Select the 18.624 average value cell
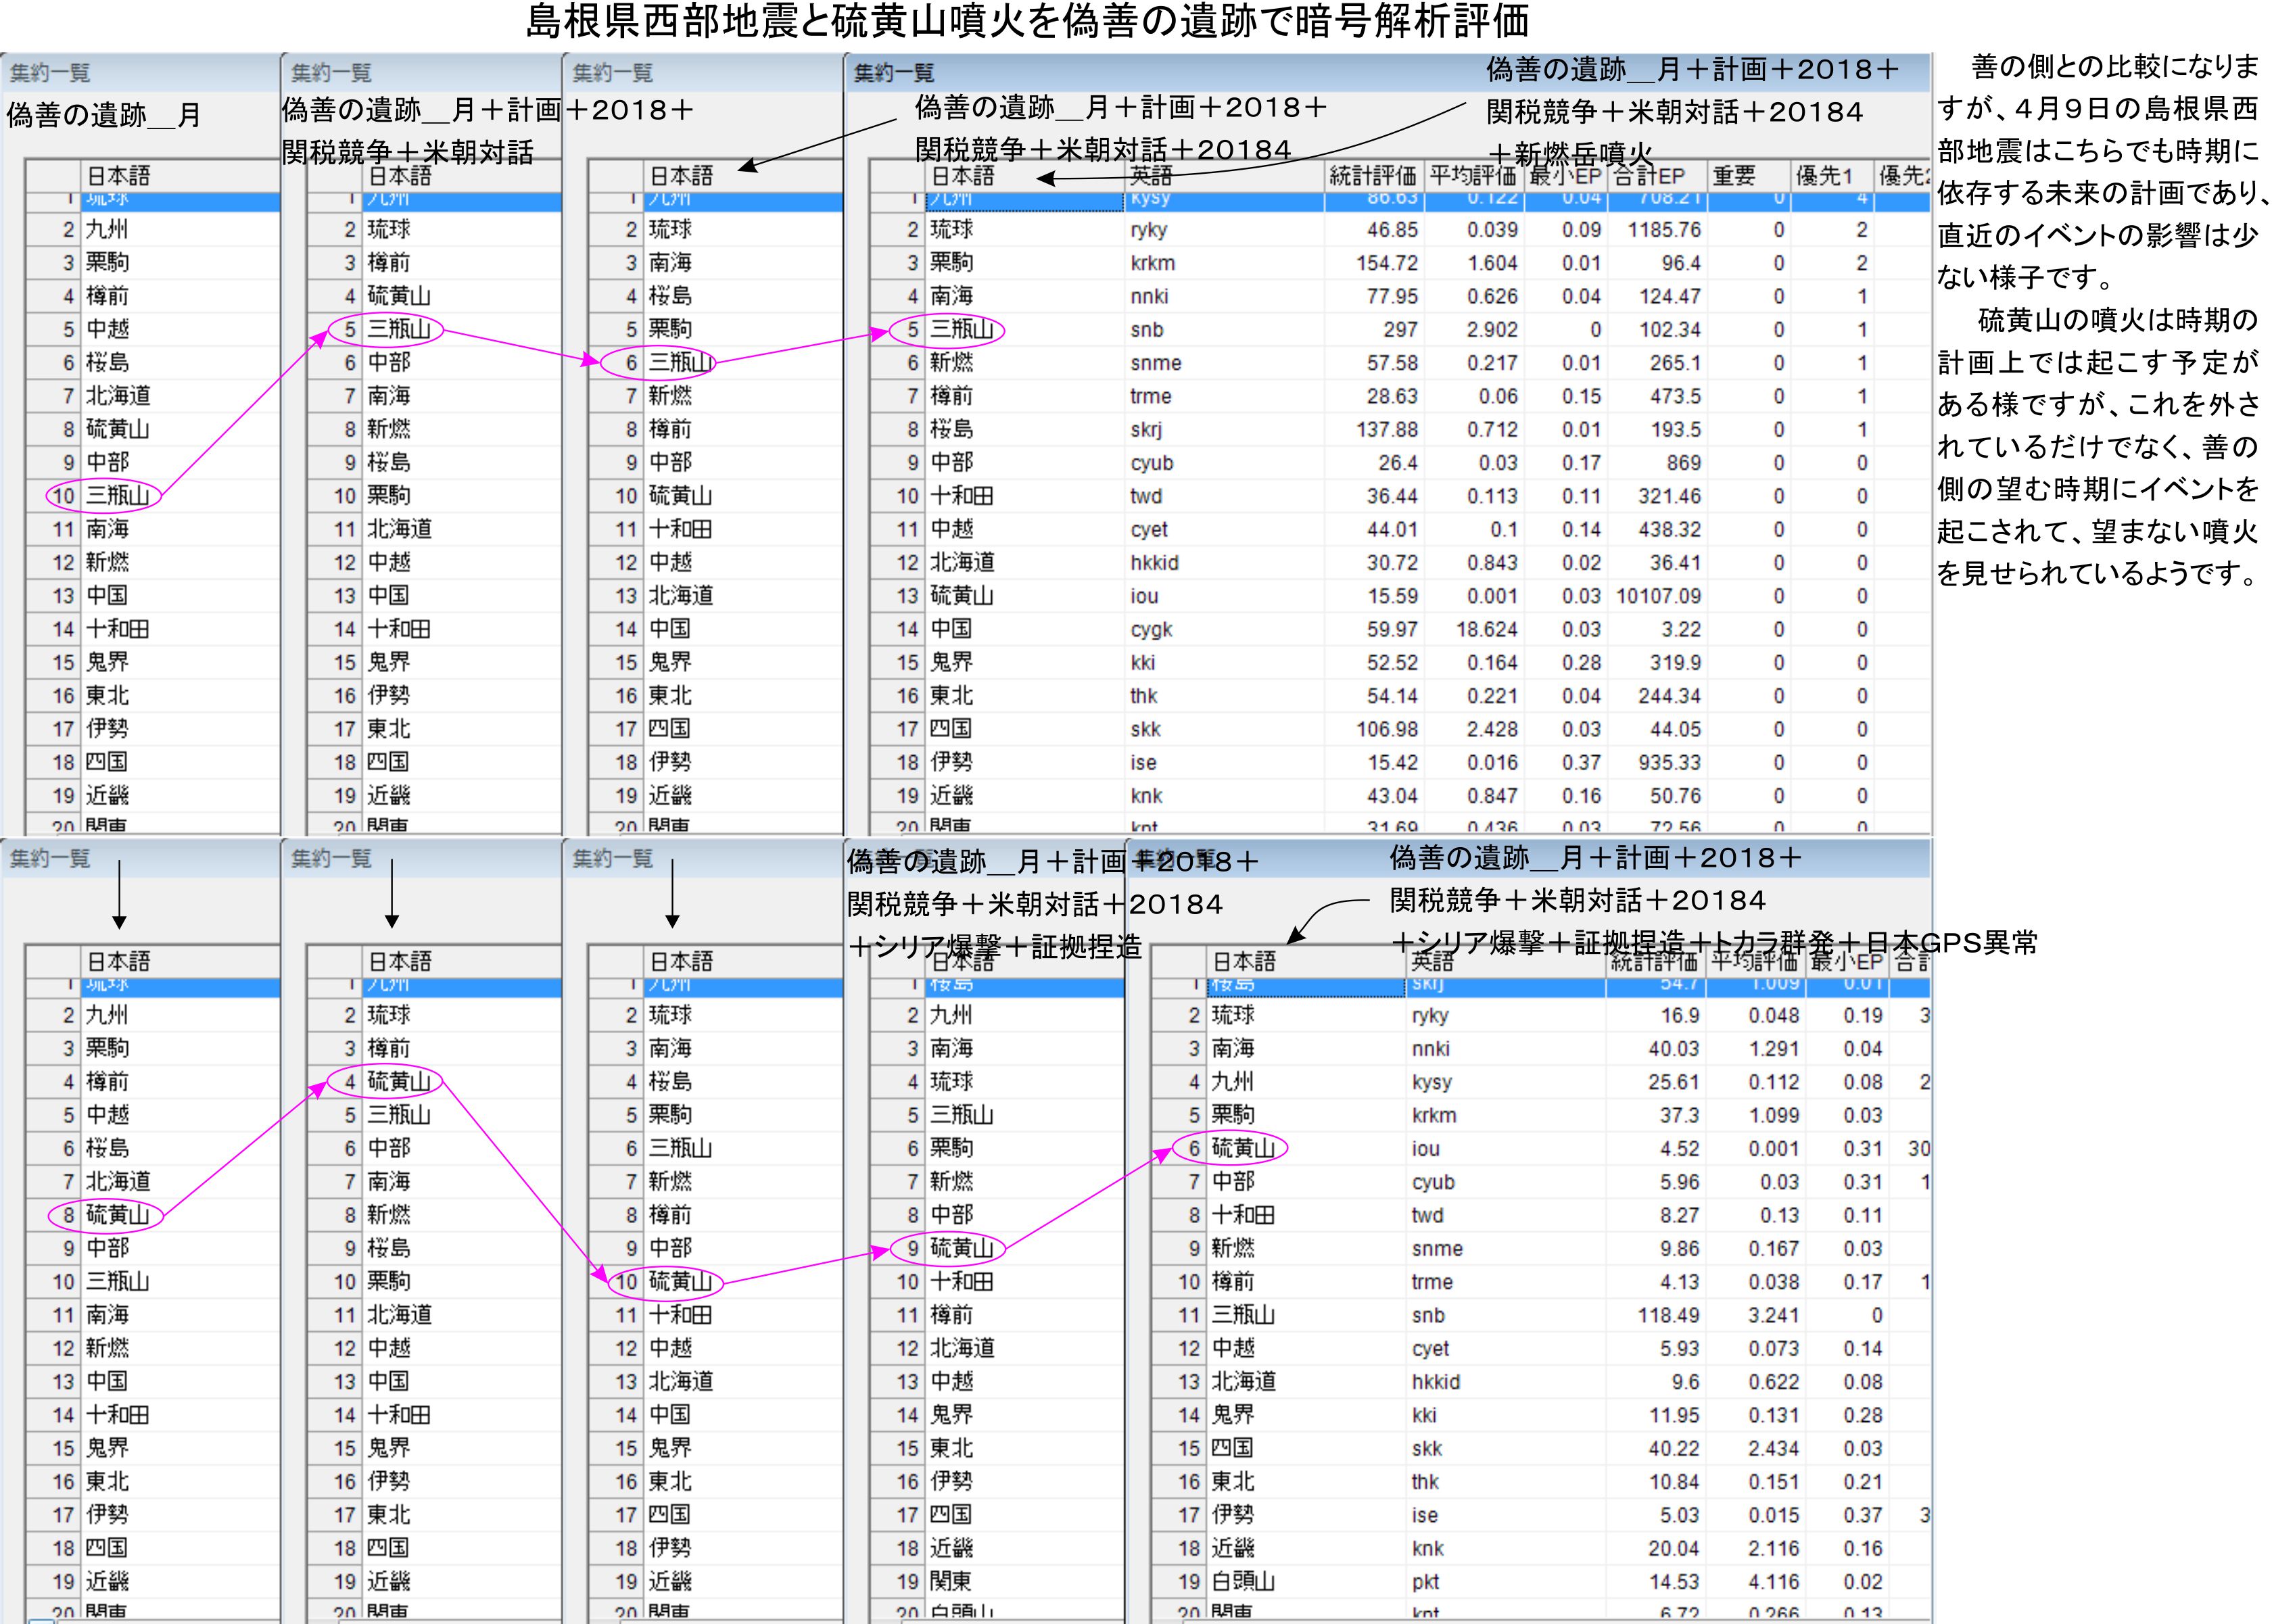2272x1624 pixels. coord(1486,629)
